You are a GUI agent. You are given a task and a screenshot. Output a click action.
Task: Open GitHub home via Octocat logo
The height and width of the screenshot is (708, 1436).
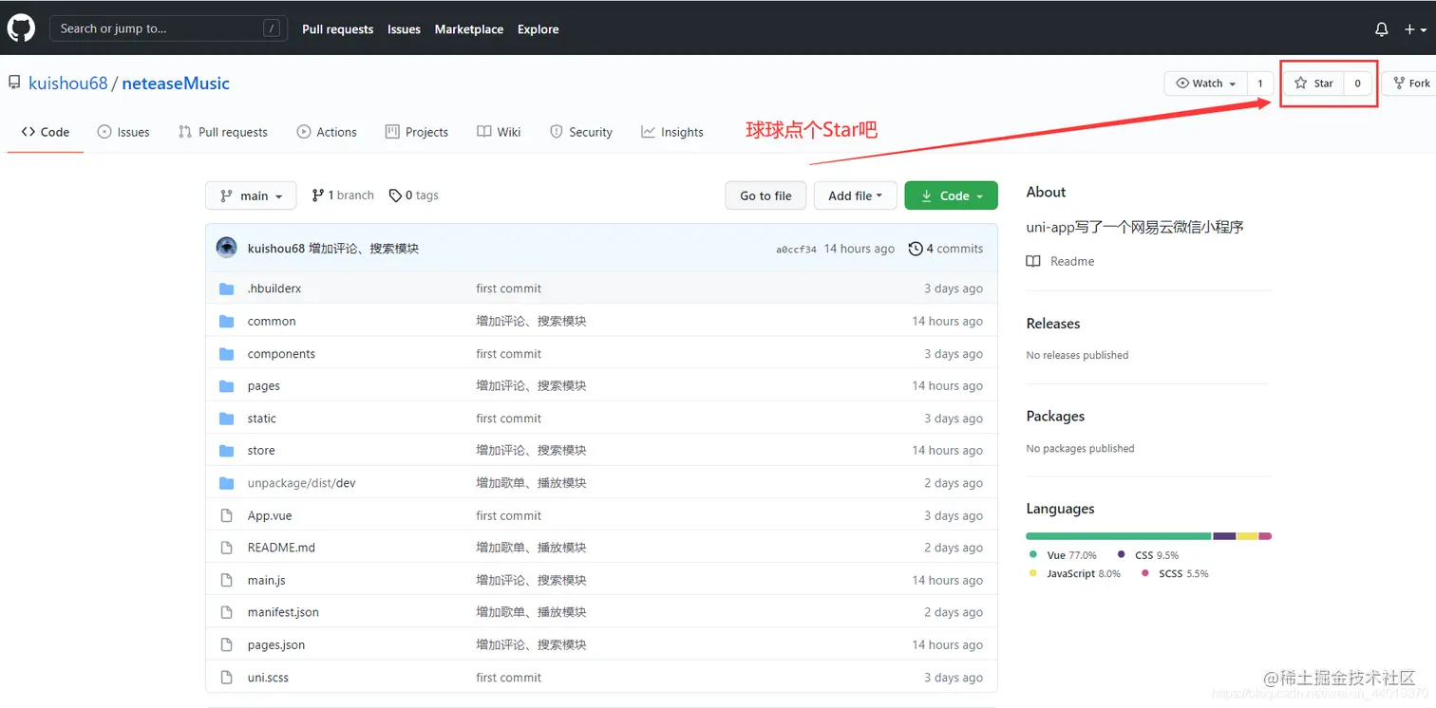pos(21,28)
